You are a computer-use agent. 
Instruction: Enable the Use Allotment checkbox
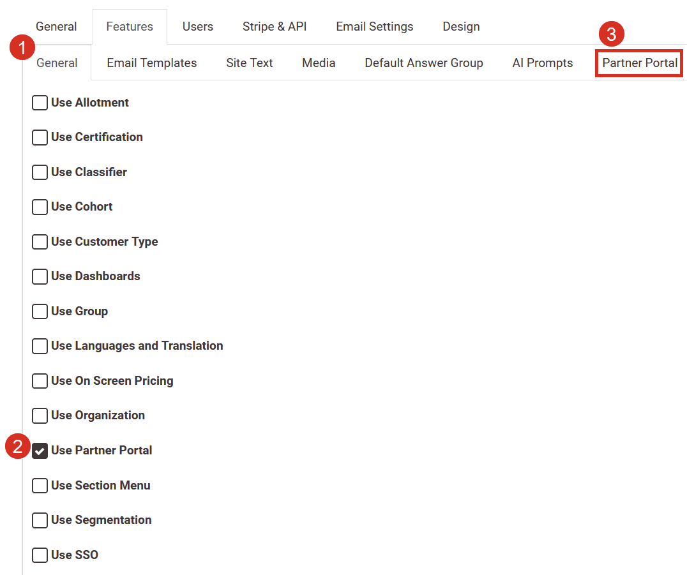(40, 103)
